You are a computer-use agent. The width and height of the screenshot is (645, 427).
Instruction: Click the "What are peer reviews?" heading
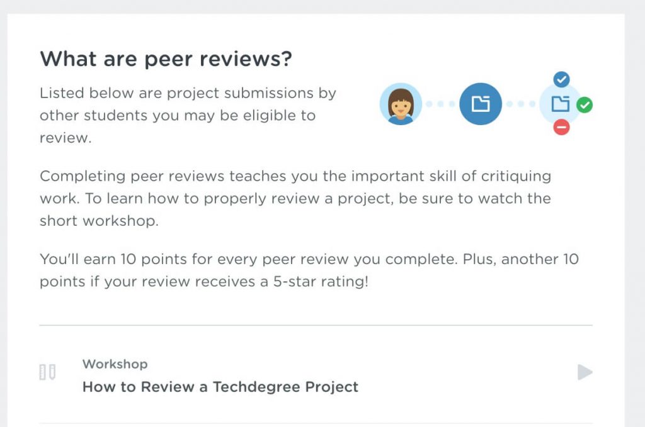point(166,58)
